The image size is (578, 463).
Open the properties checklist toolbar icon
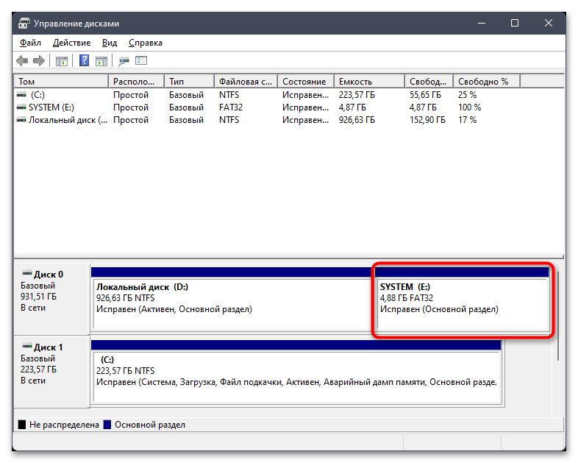point(141,60)
